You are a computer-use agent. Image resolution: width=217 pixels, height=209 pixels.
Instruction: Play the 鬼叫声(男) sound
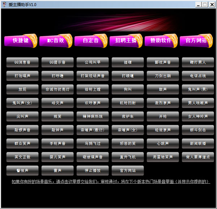pos(198,89)
